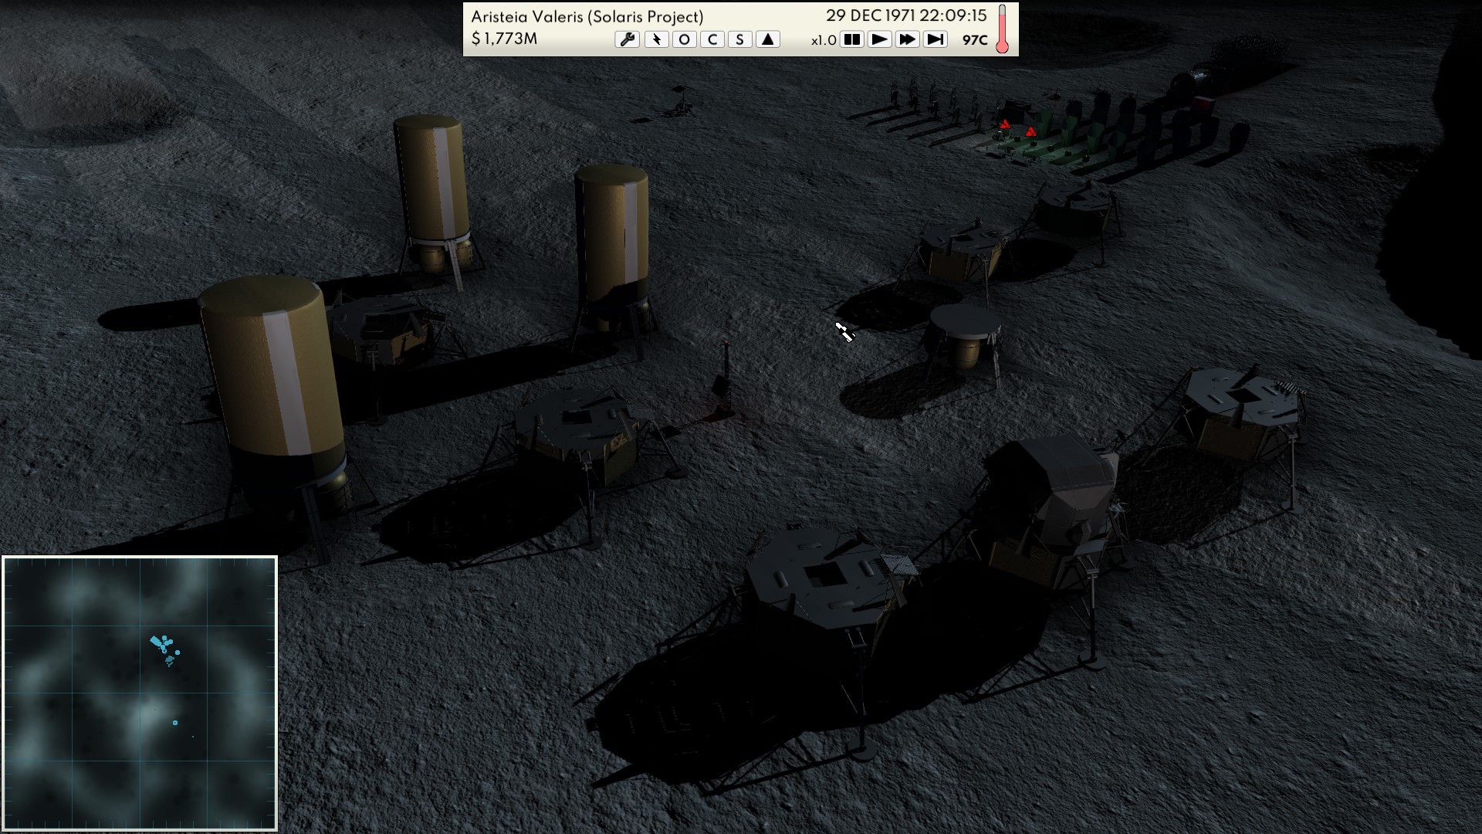Image resolution: width=1482 pixels, height=834 pixels.
Task: Click the lightning bolt power button
Action: pos(656,39)
